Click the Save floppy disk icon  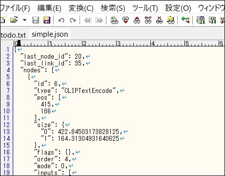pos(36,20)
